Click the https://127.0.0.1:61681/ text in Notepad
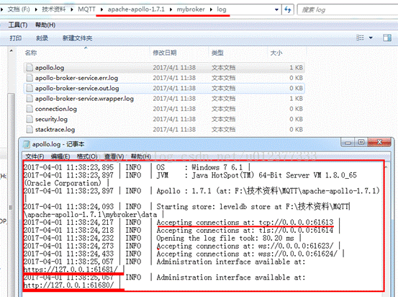Screen dimensions: 398x297 71,270
